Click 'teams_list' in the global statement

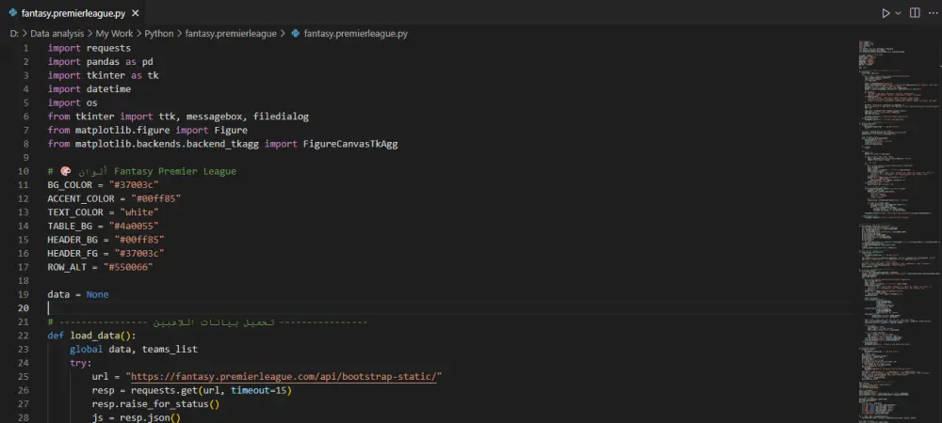(x=170, y=350)
